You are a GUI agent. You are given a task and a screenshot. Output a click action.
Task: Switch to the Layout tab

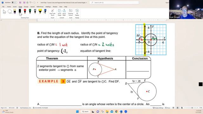click(x=32, y=7)
